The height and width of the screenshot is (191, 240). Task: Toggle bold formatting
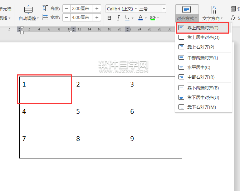pyautogui.click(x=109, y=18)
